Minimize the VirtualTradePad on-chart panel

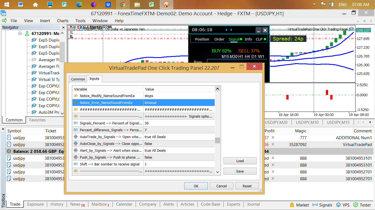pyautogui.click(x=258, y=30)
